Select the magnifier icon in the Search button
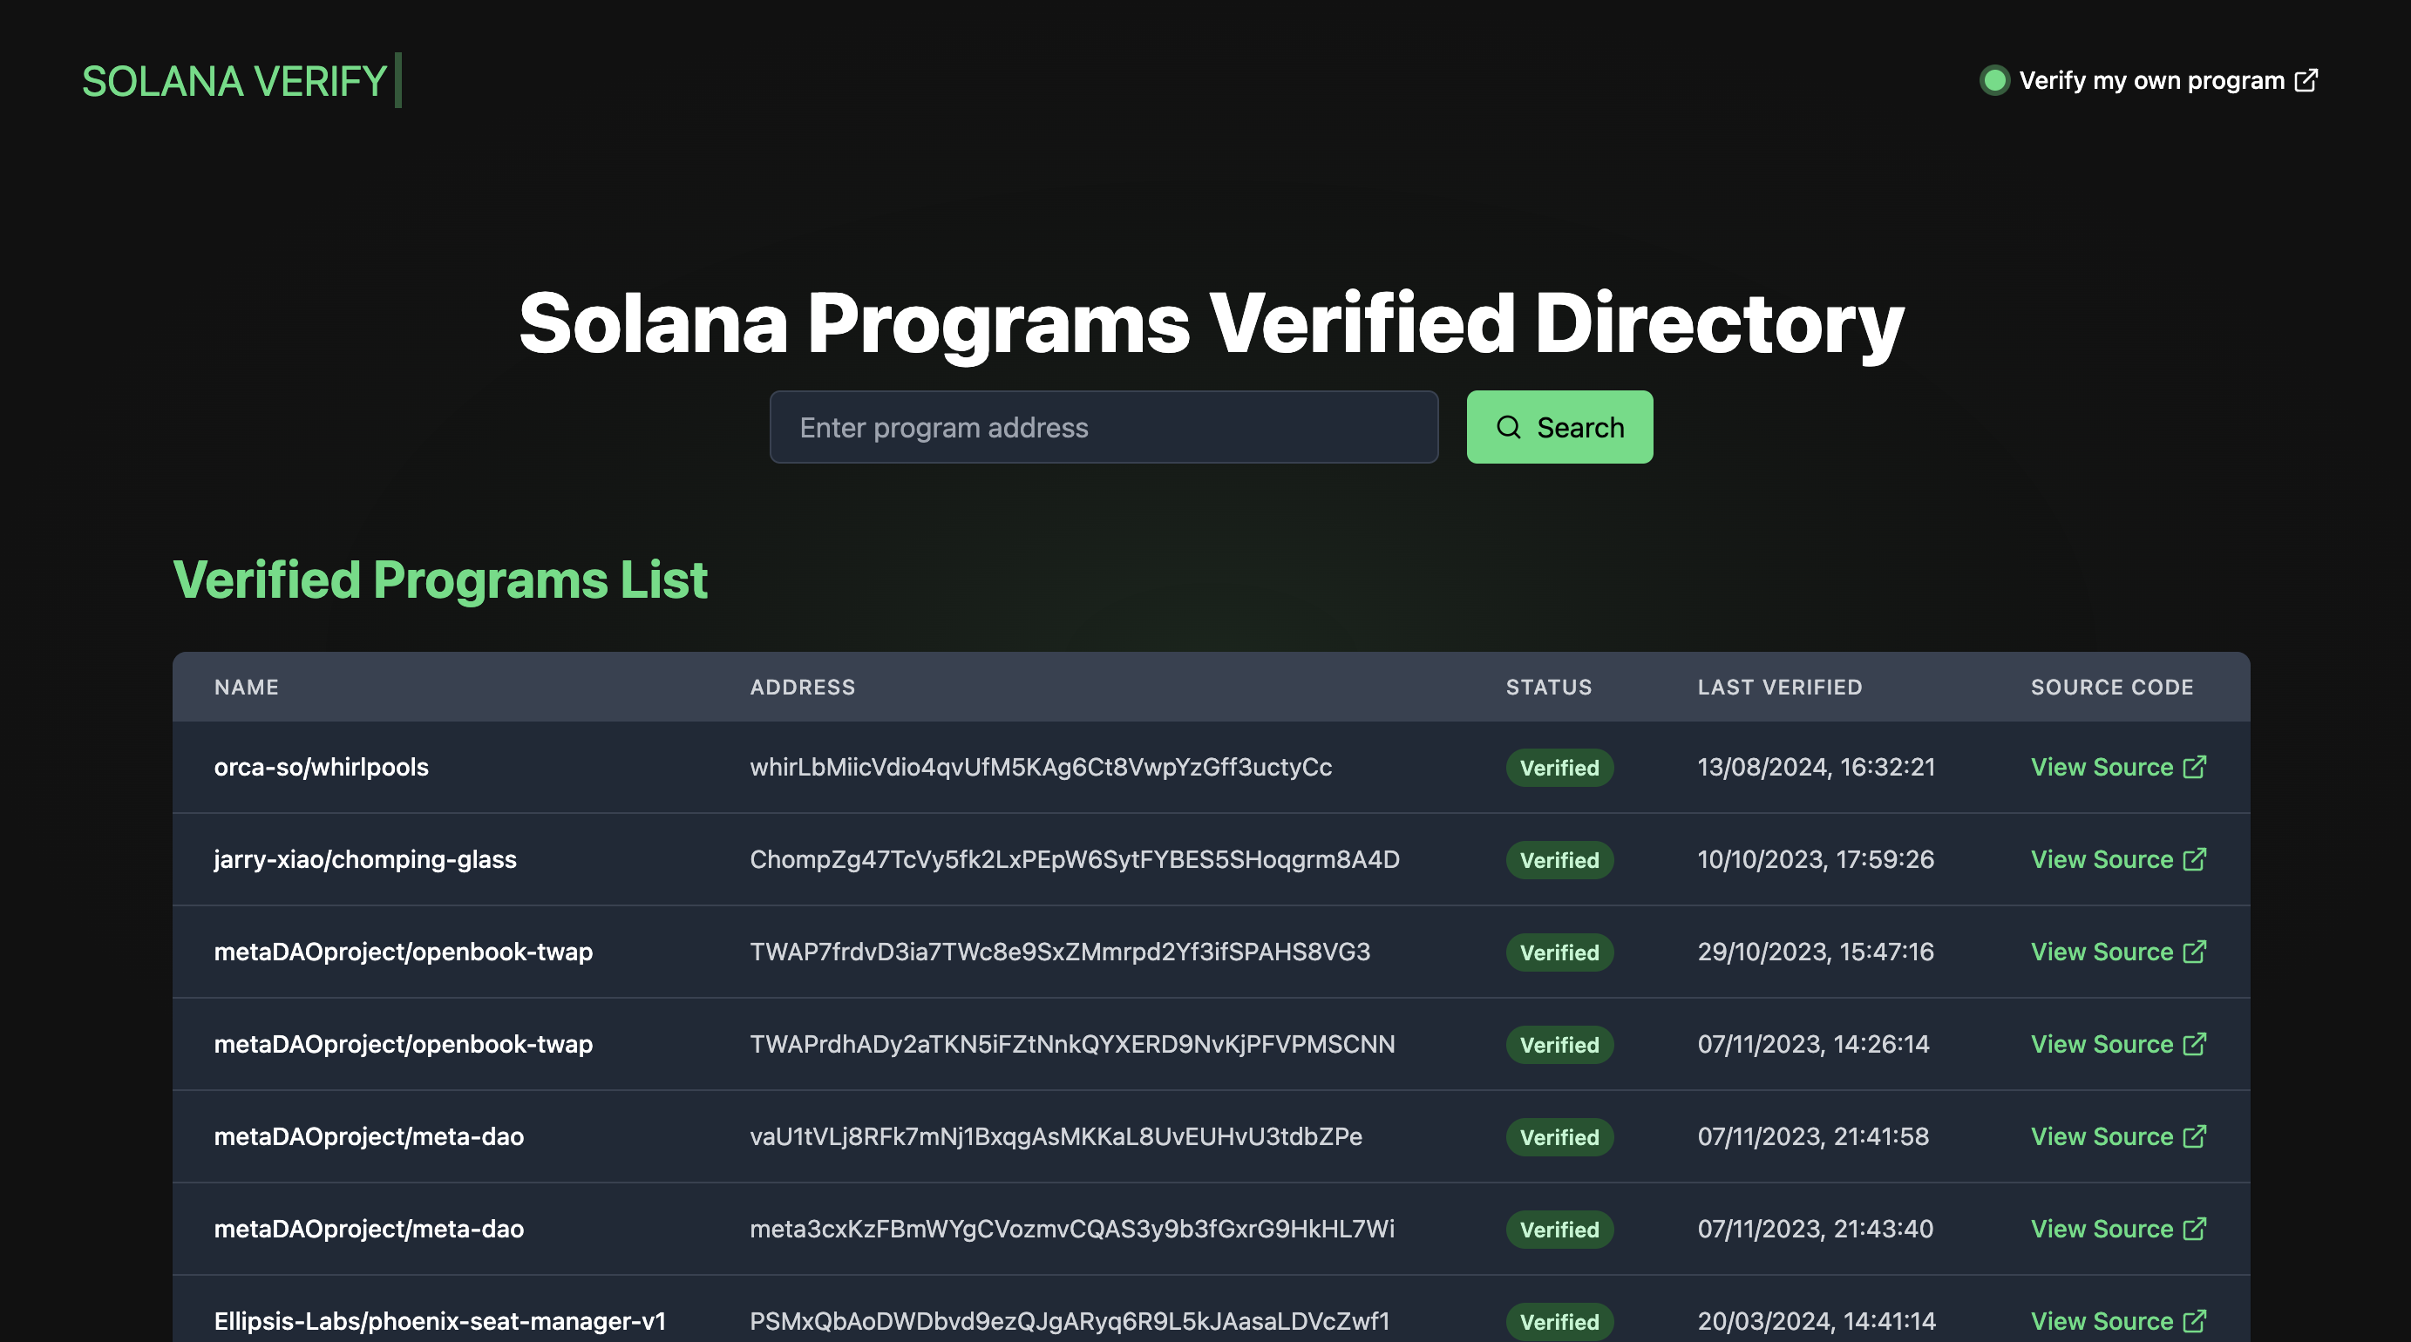2411x1342 pixels. point(1509,427)
